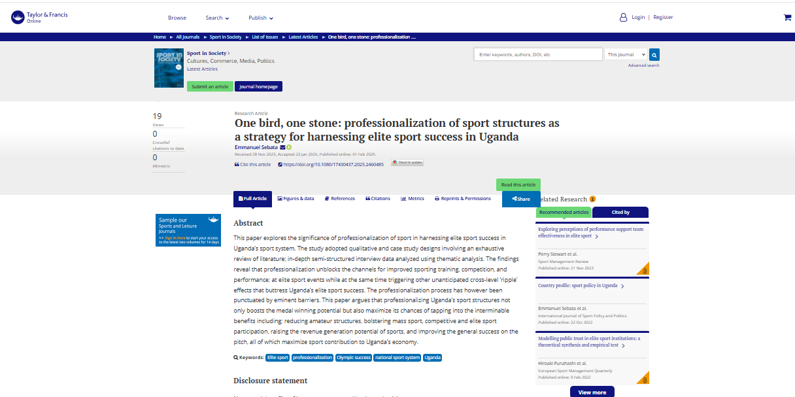Image resolution: width=795 pixels, height=397 pixels.
Task: Click the shopping cart icon
Action: click(787, 18)
